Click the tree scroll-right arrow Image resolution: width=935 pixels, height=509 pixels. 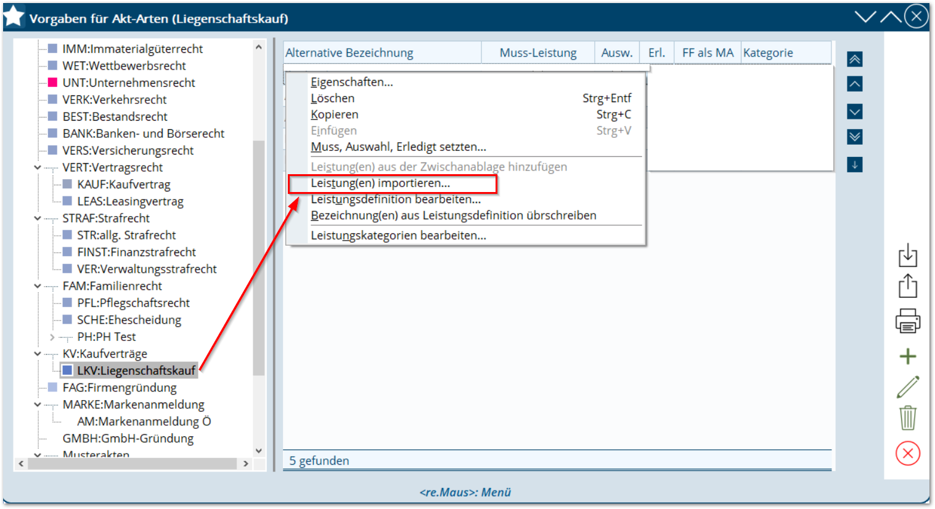246,463
